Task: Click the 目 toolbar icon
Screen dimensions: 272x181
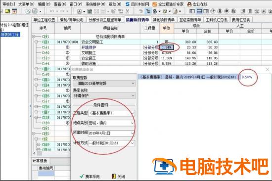Action: click(x=250, y=11)
